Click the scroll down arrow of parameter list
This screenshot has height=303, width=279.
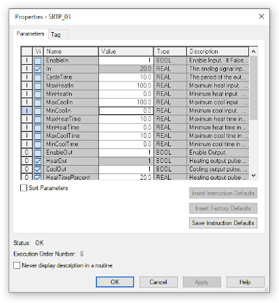coord(253,176)
